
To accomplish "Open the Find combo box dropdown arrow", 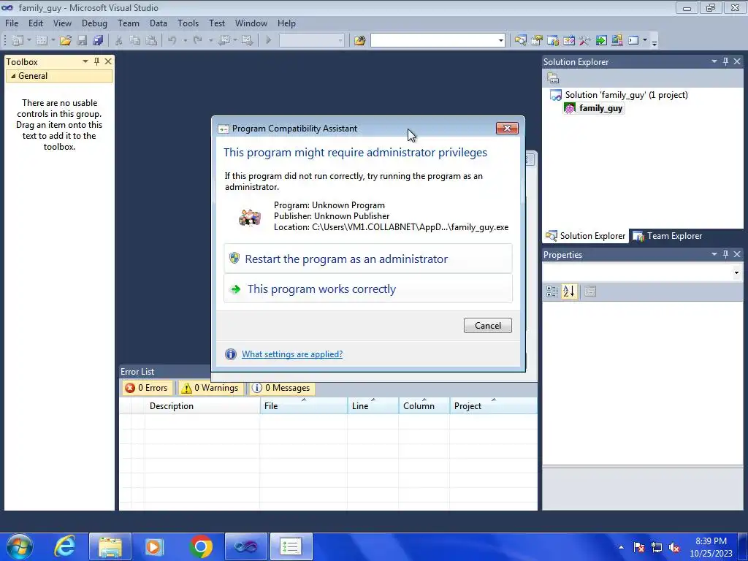I will pos(500,41).
